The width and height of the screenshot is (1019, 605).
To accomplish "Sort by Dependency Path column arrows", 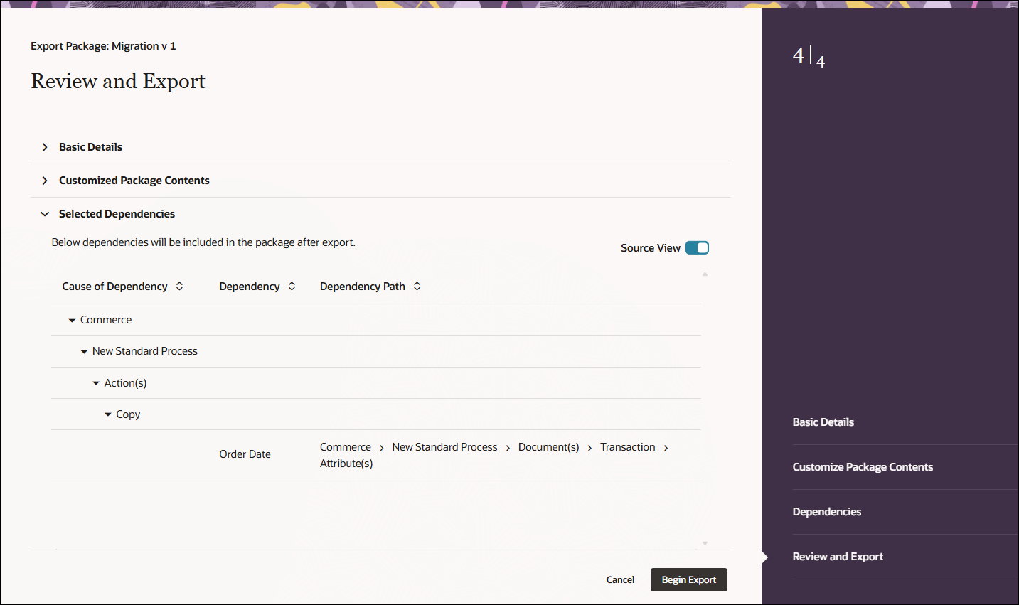I will tap(417, 287).
